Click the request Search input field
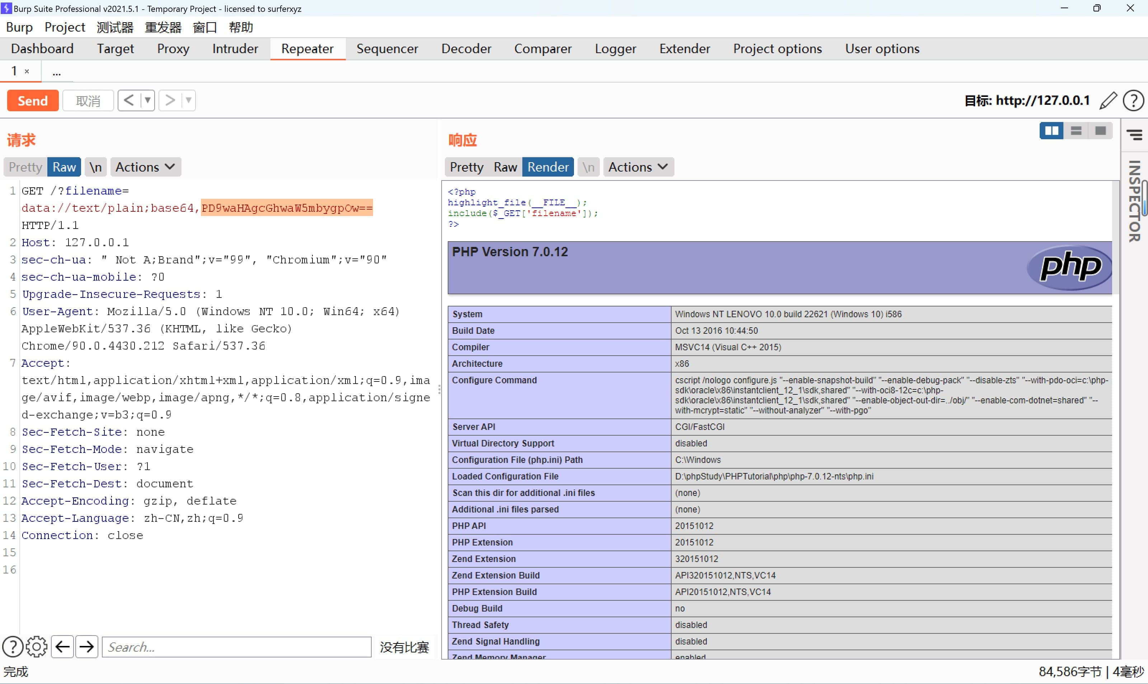Viewport: 1148px width, 684px height. click(236, 647)
